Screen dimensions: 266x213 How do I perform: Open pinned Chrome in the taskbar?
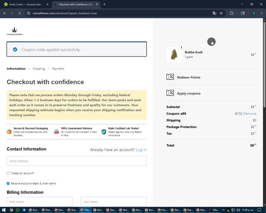click(11, 210)
